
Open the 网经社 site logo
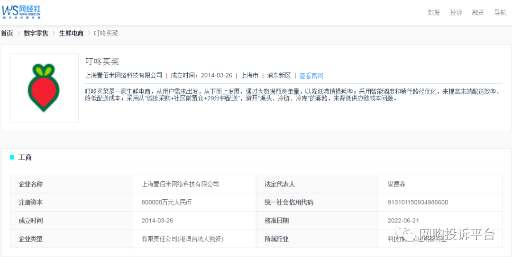21,11
